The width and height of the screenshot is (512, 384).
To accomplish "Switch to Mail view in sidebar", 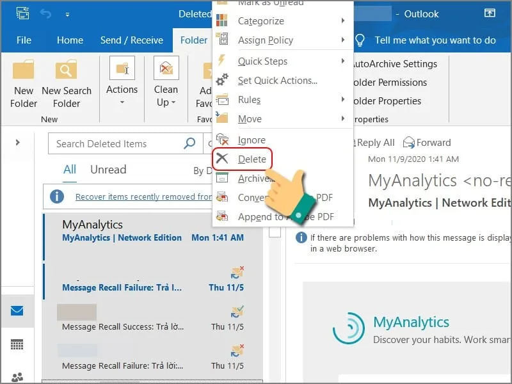I will (17, 311).
